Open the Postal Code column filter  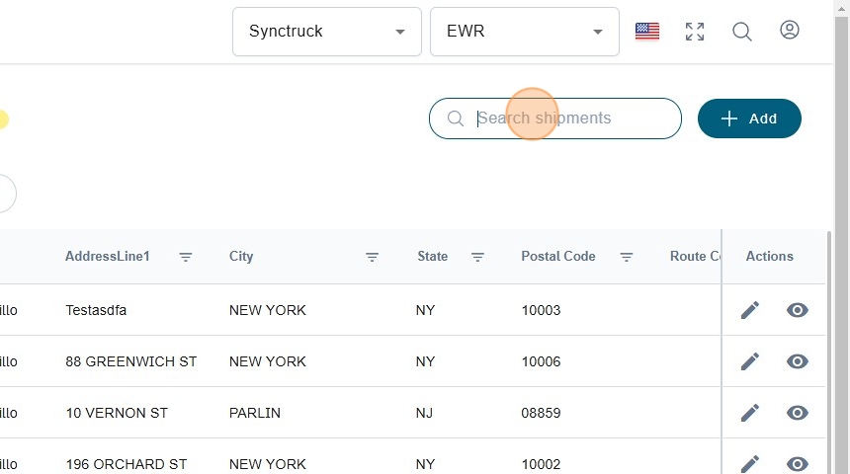point(627,257)
